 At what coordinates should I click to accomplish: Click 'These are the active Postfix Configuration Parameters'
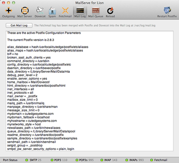click(x=44, y=33)
